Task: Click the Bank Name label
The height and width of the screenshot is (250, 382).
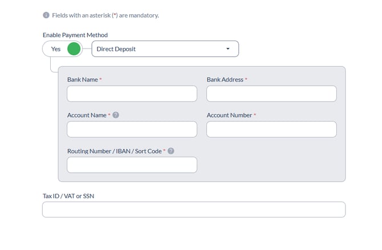Action: pos(83,79)
